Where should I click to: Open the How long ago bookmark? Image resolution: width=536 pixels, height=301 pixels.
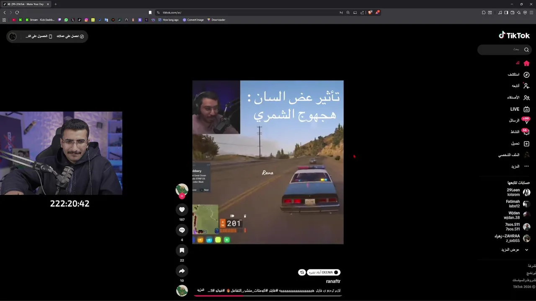tap(168, 20)
